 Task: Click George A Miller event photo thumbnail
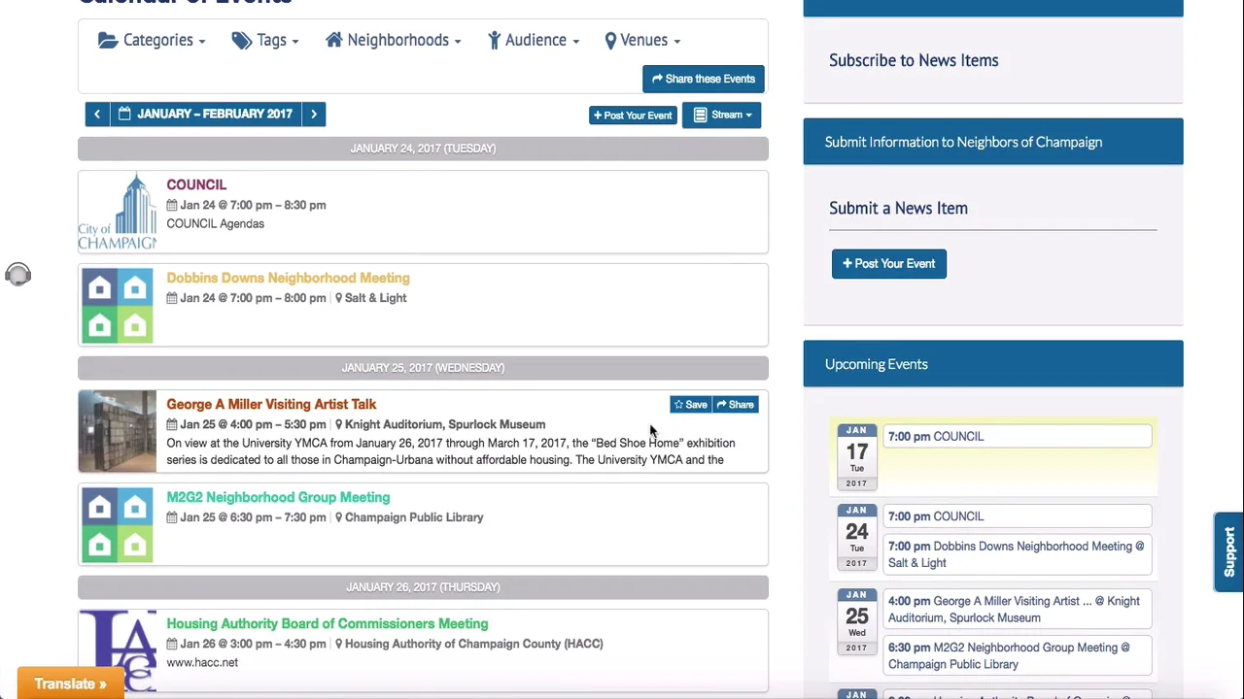tap(117, 431)
